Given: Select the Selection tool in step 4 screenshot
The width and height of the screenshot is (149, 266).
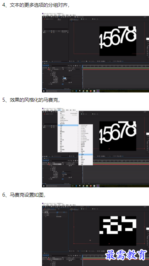Looking at the screenshot, I should [44, 17].
